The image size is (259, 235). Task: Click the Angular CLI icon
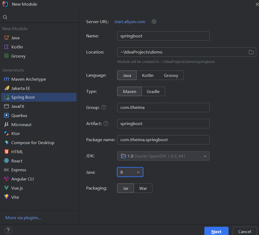point(6,179)
